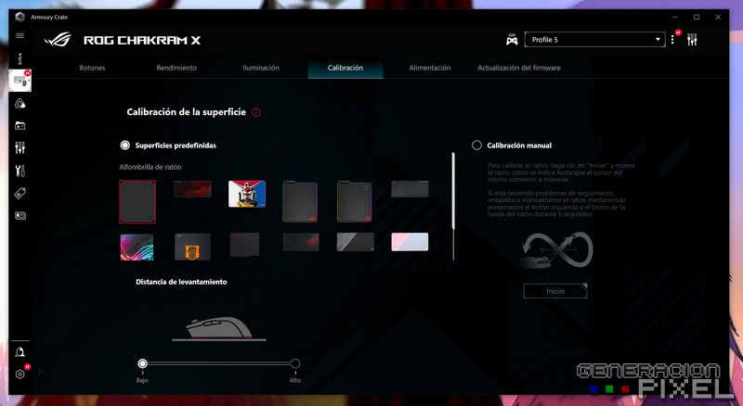Expand the Profile 5 dropdown

click(x=594, y=40)
